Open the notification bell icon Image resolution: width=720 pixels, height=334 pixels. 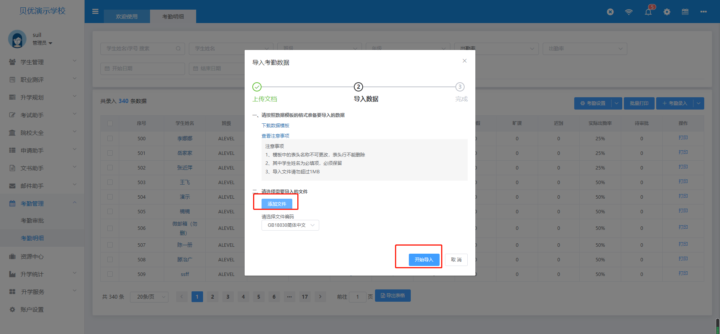point(648,12)
